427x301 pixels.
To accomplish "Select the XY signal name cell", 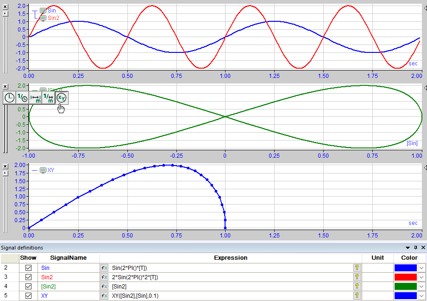I will pos(69,296).
